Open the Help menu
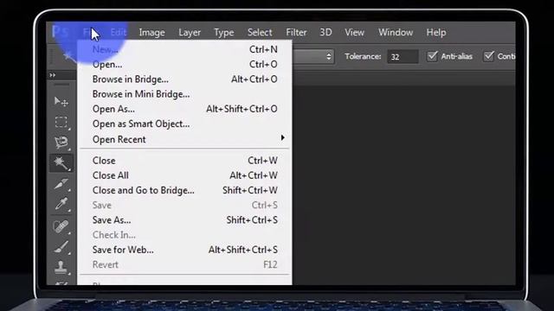The height and width of the screenshot is (311, 554). click(x=436, y=33)
